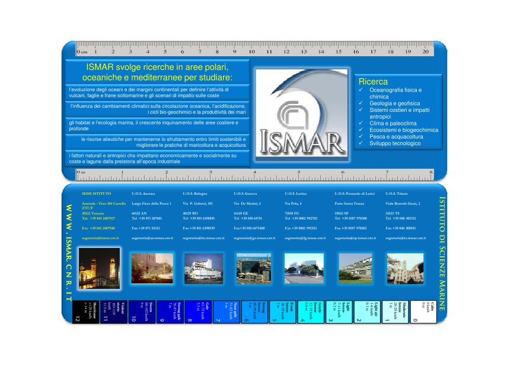Click the 'Forte Santa Teresa' address

tap(349, 204)
